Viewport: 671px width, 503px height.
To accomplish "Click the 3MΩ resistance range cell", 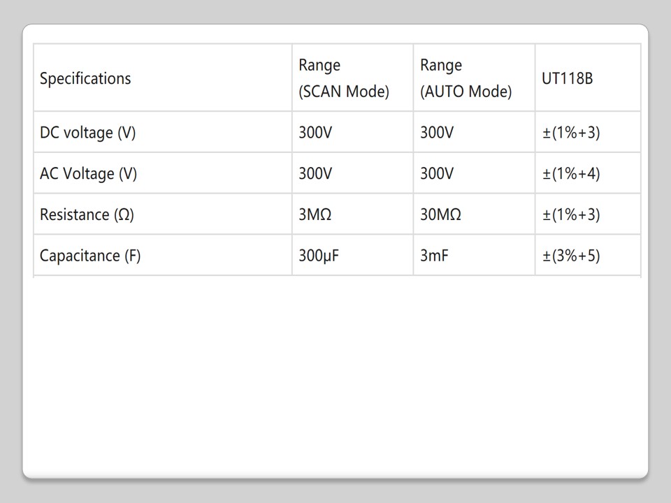I will coord(315,214).
